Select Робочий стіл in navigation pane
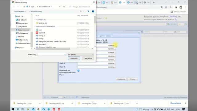 [x=22, y=40]
